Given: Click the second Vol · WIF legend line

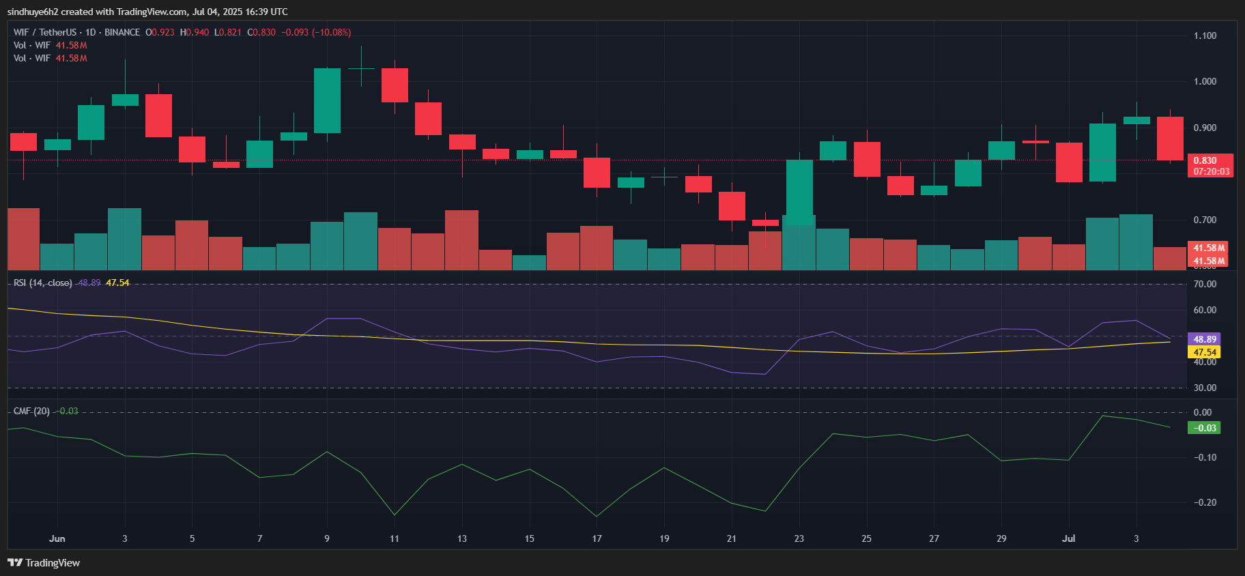Looking at the screenshot, I should (51, 58).
